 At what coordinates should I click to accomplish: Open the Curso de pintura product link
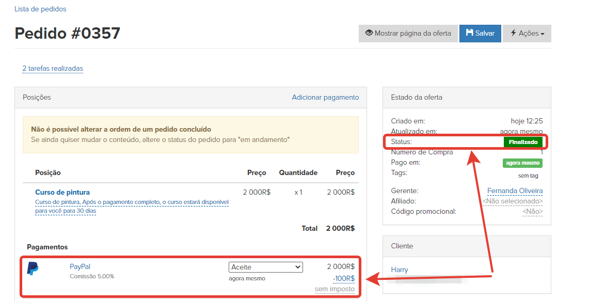click(62, 193)
